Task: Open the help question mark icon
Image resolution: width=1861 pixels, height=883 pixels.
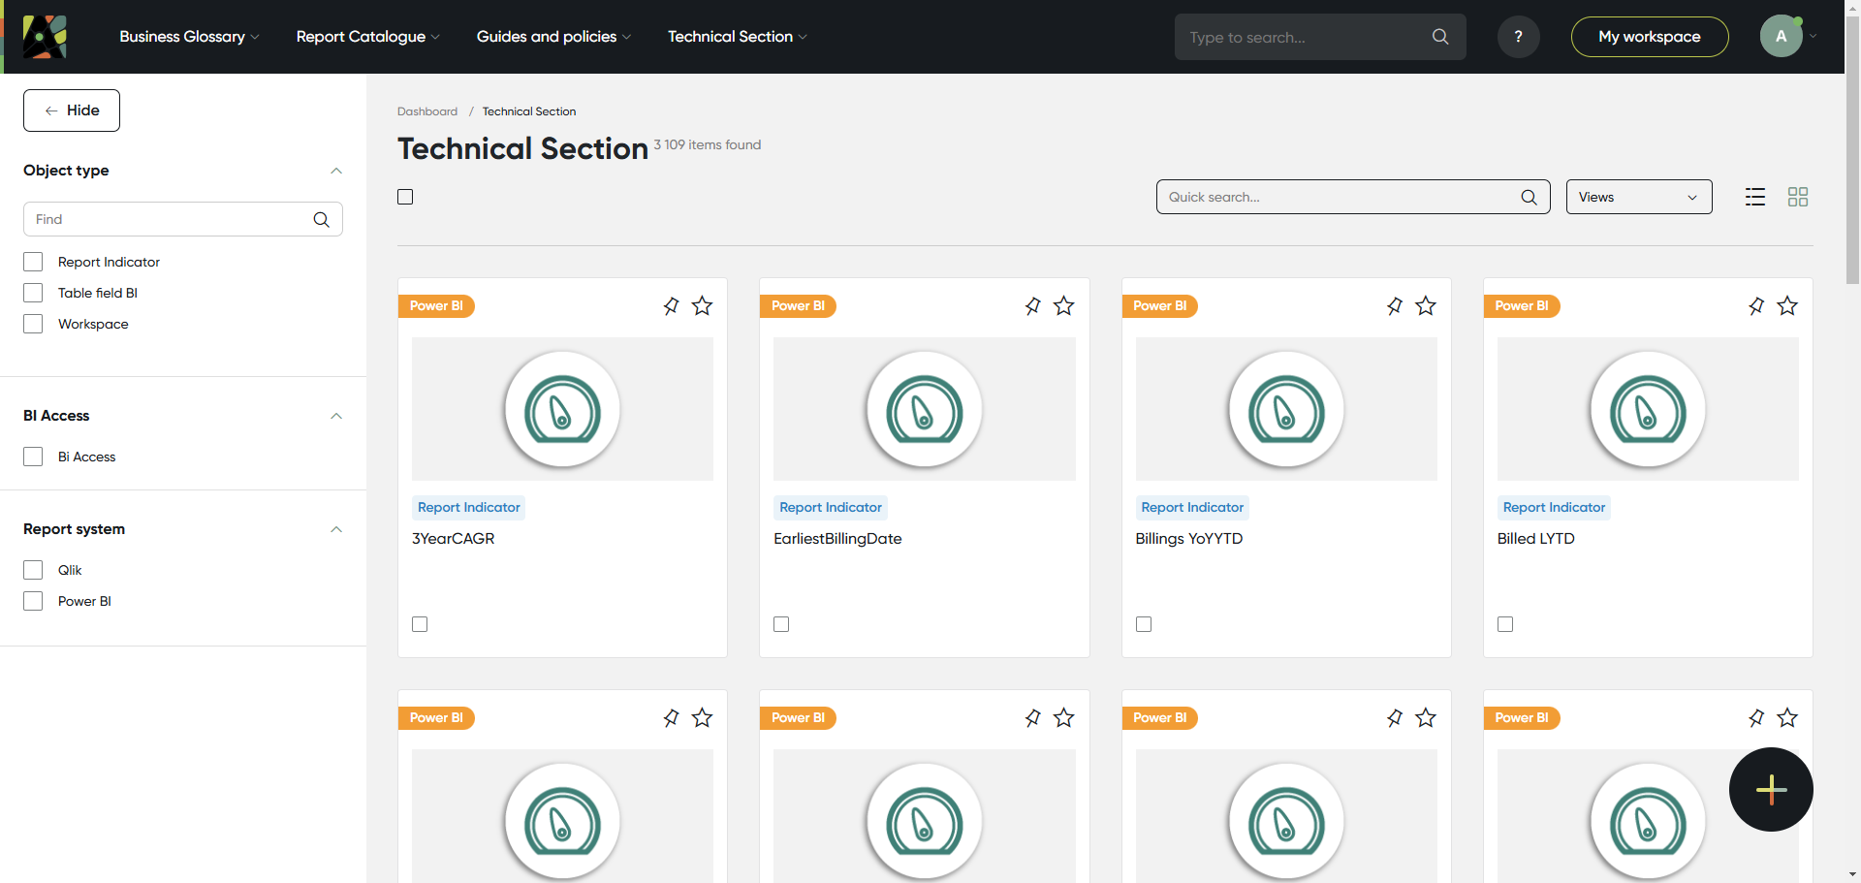Action: coord(1518,37)
